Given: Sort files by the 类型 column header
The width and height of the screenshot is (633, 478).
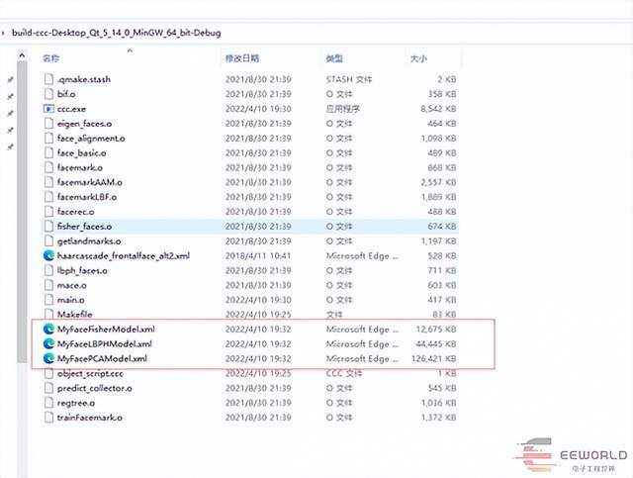Looking at the screenshot, I should point(334,60).
